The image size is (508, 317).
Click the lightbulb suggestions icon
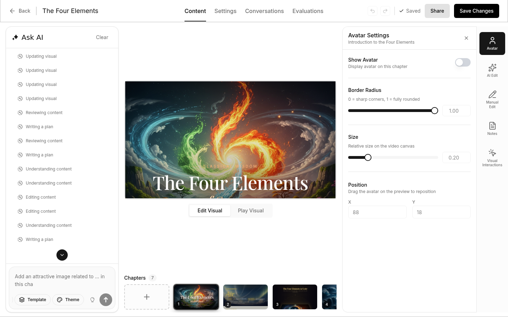coord(92,300)
